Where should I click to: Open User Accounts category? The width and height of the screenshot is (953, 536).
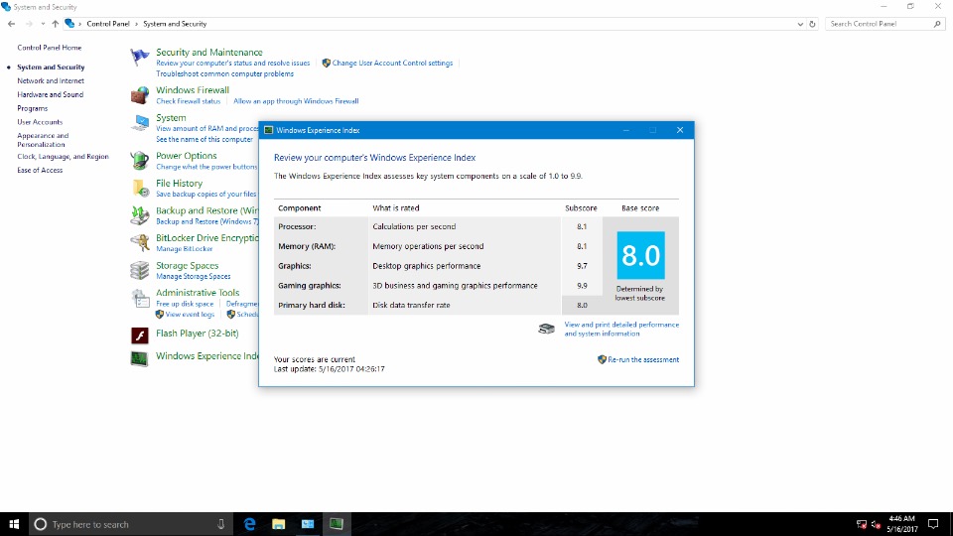click(40, 122)
